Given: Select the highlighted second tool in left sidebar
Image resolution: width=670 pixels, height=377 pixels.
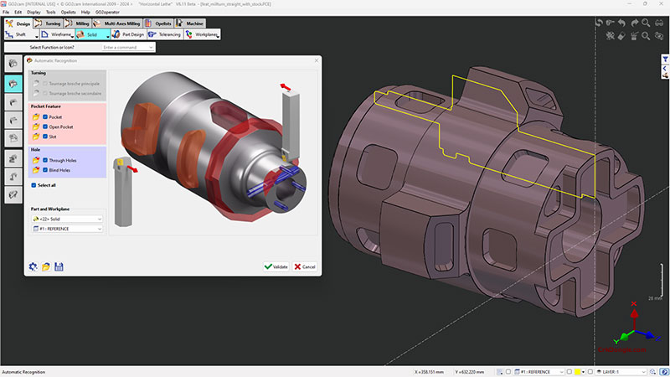Looking at the screenshot, I should [x=13, y=84].
